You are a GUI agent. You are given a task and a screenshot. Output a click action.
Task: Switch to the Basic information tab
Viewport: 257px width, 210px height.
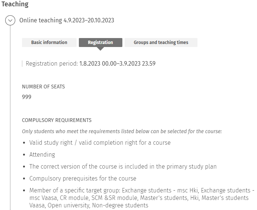pos(49,43)
